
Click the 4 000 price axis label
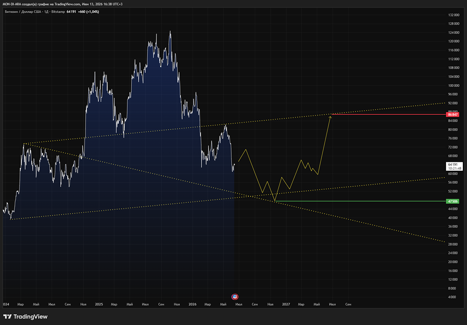click(452, 297)
